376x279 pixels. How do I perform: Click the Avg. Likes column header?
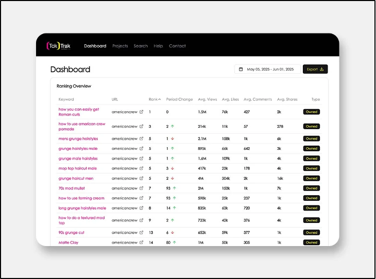pos(230,99)
